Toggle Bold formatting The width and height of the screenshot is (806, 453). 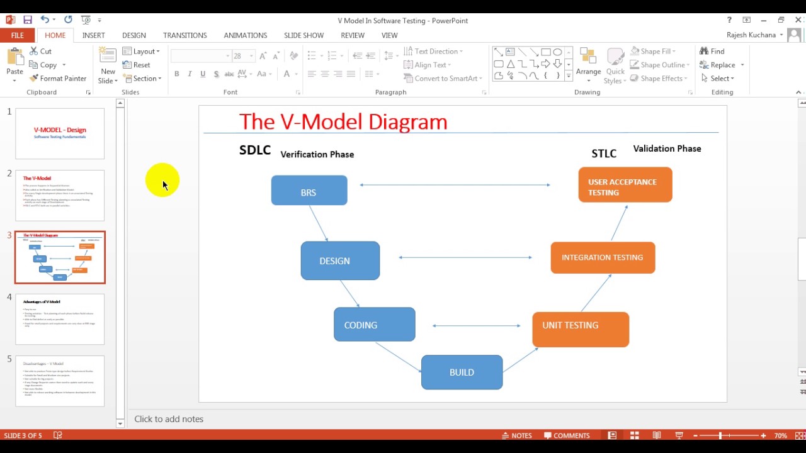[177, 74]
